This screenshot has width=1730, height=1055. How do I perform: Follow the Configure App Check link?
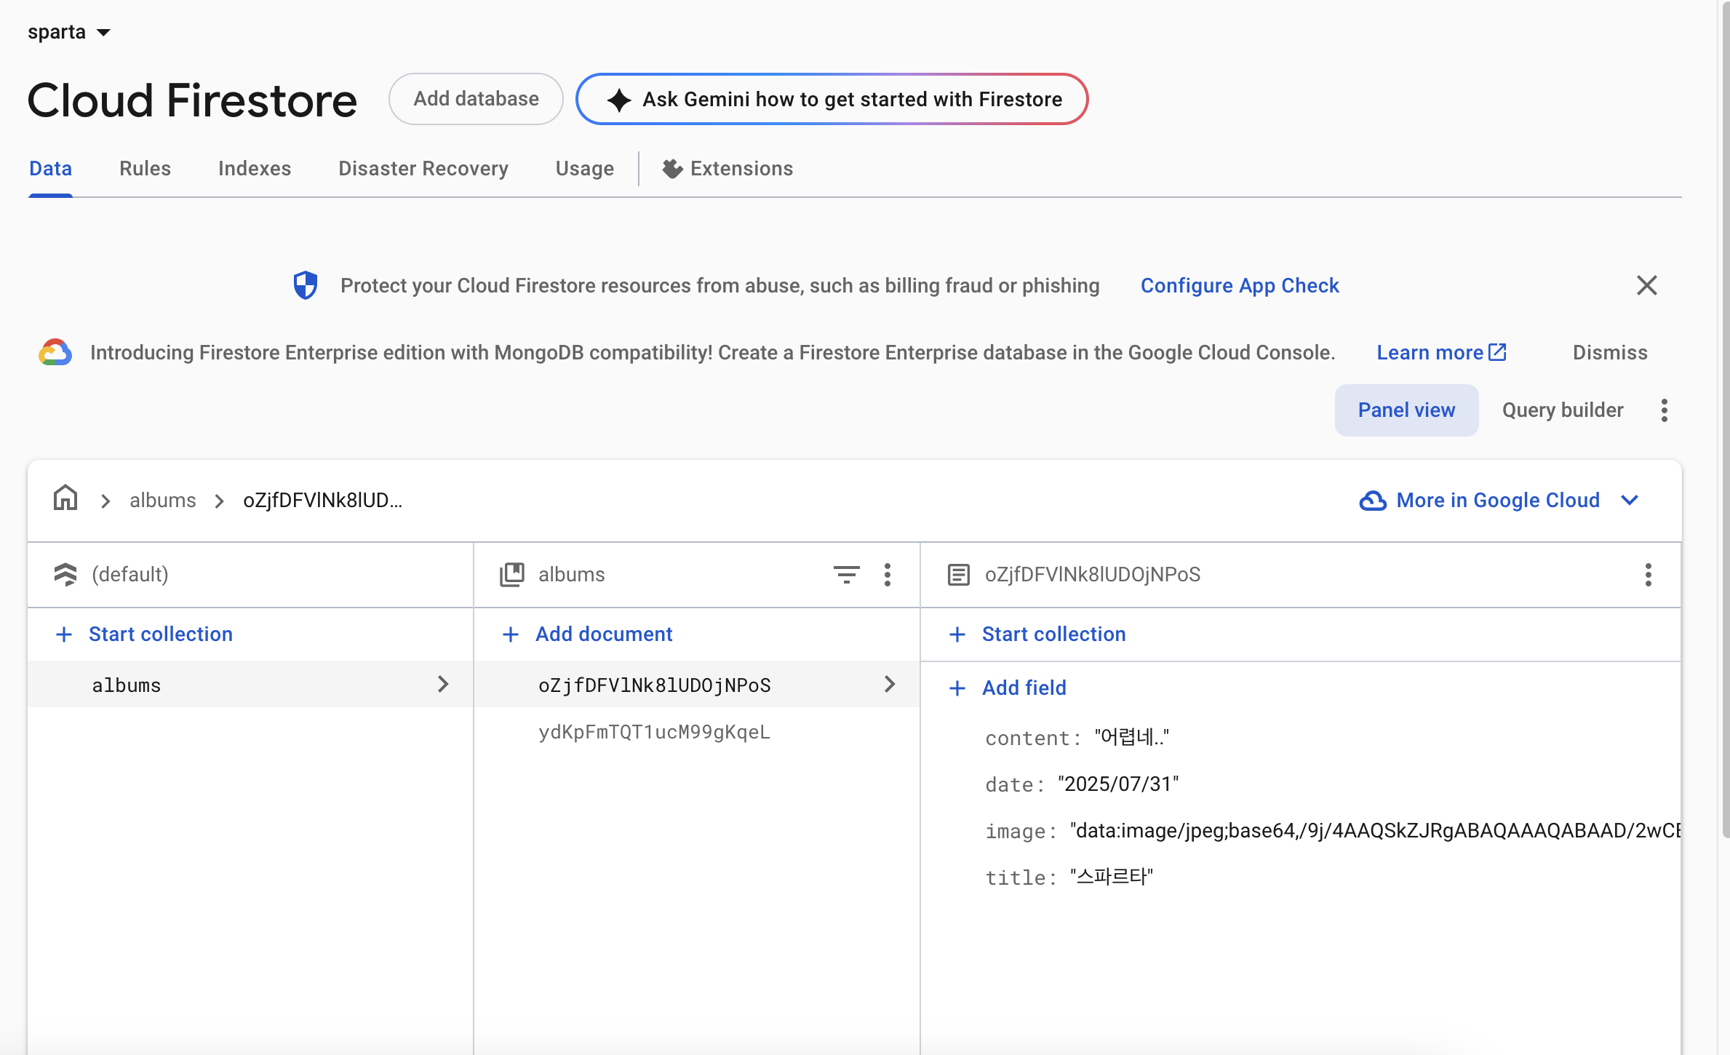[x=1240, y=285]
